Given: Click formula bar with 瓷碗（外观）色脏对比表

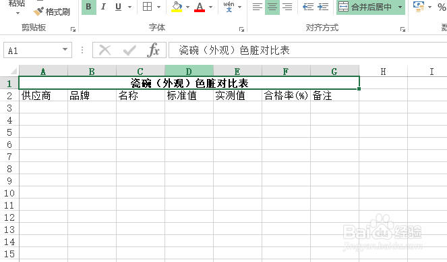Looking at the screenshot, I should tap(308, 50).
